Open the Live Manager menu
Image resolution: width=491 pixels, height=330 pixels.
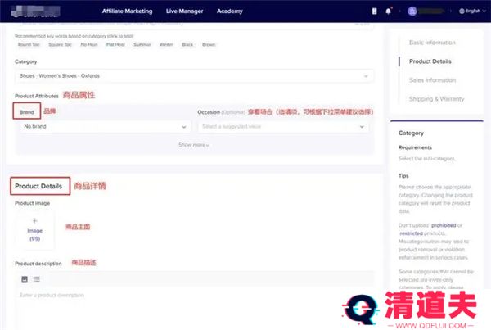click(x=183, y=11)
